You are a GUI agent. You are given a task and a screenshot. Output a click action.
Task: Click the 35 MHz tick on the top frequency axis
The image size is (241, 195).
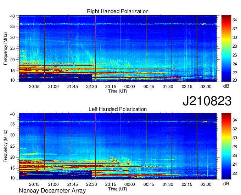pos(12,26)
